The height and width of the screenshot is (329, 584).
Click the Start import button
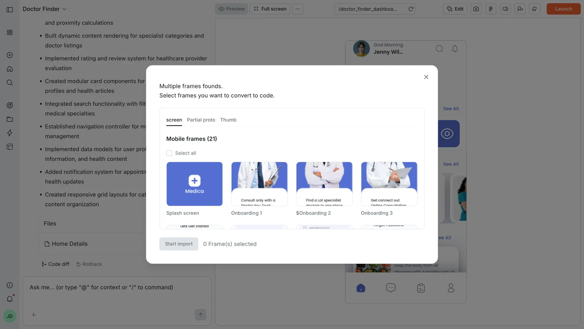click(178, 244)
